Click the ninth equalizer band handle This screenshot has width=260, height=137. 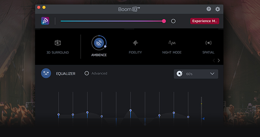click(x=174, y=113)
